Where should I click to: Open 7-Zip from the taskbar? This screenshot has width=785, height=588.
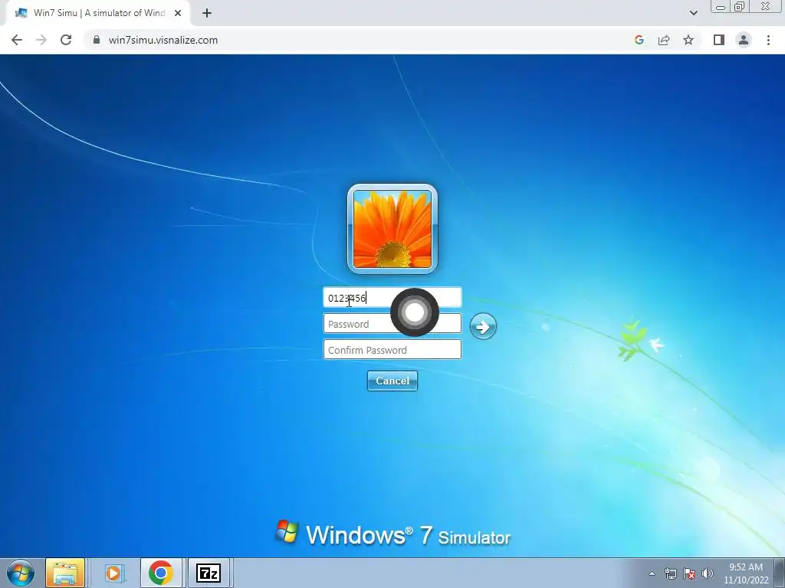209,573
